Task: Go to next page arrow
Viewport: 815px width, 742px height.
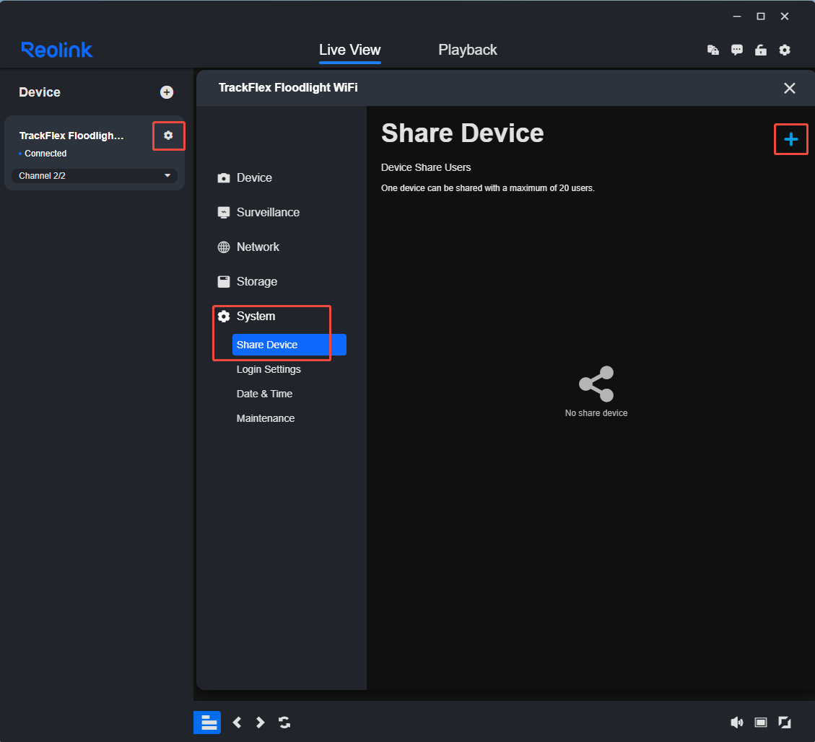Action: 261,723
